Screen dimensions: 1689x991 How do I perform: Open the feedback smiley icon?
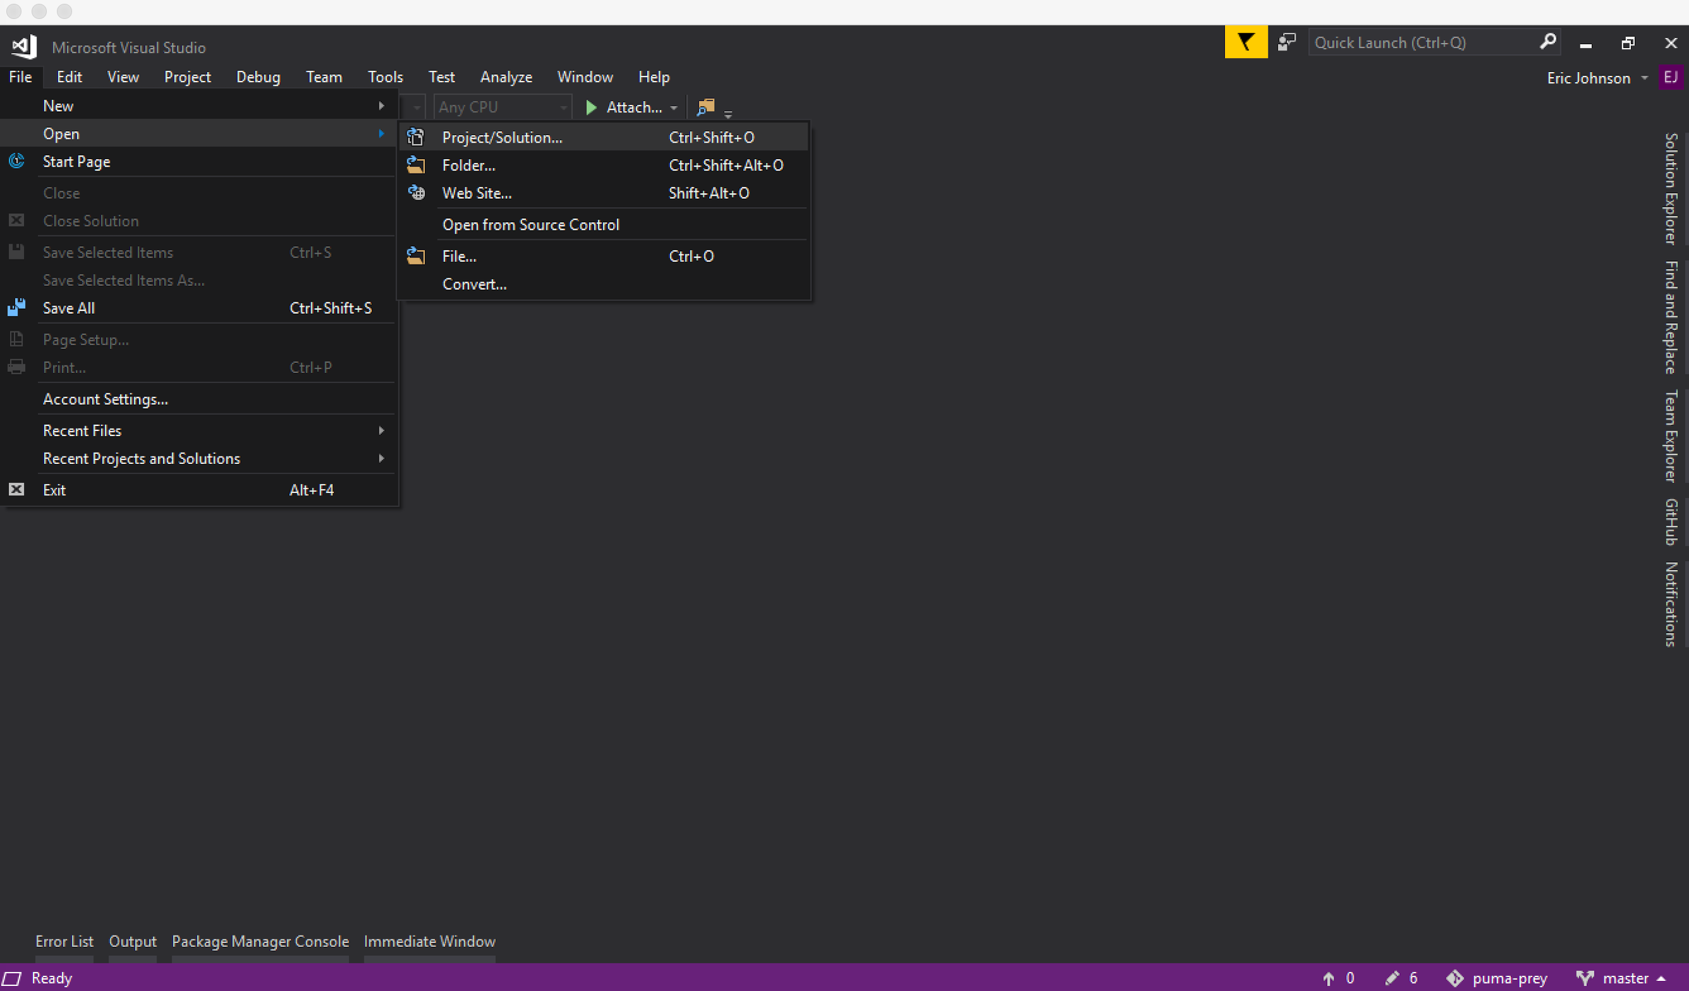1287,42
